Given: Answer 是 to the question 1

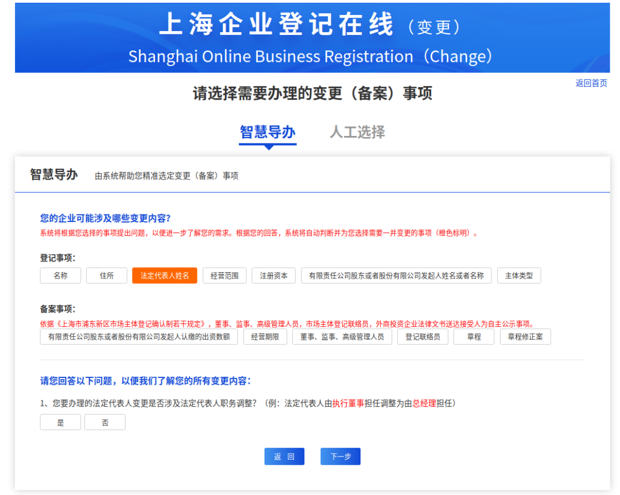Looking at the screenshot, I should (60, 422).
